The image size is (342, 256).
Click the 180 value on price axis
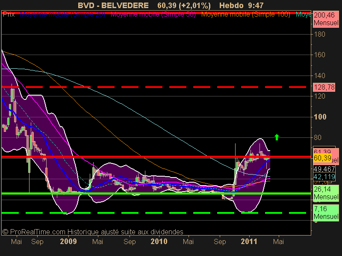[x=319, y=34]
